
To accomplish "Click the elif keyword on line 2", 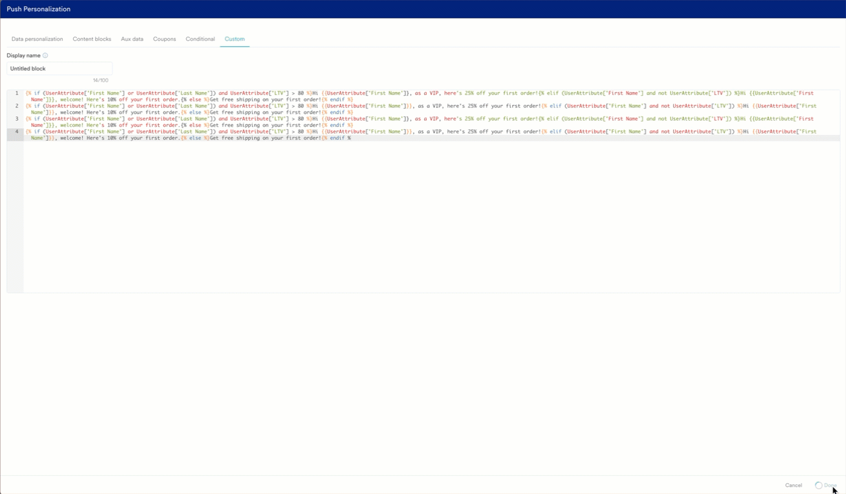I will pyautogui.click(x=556, y=106).
